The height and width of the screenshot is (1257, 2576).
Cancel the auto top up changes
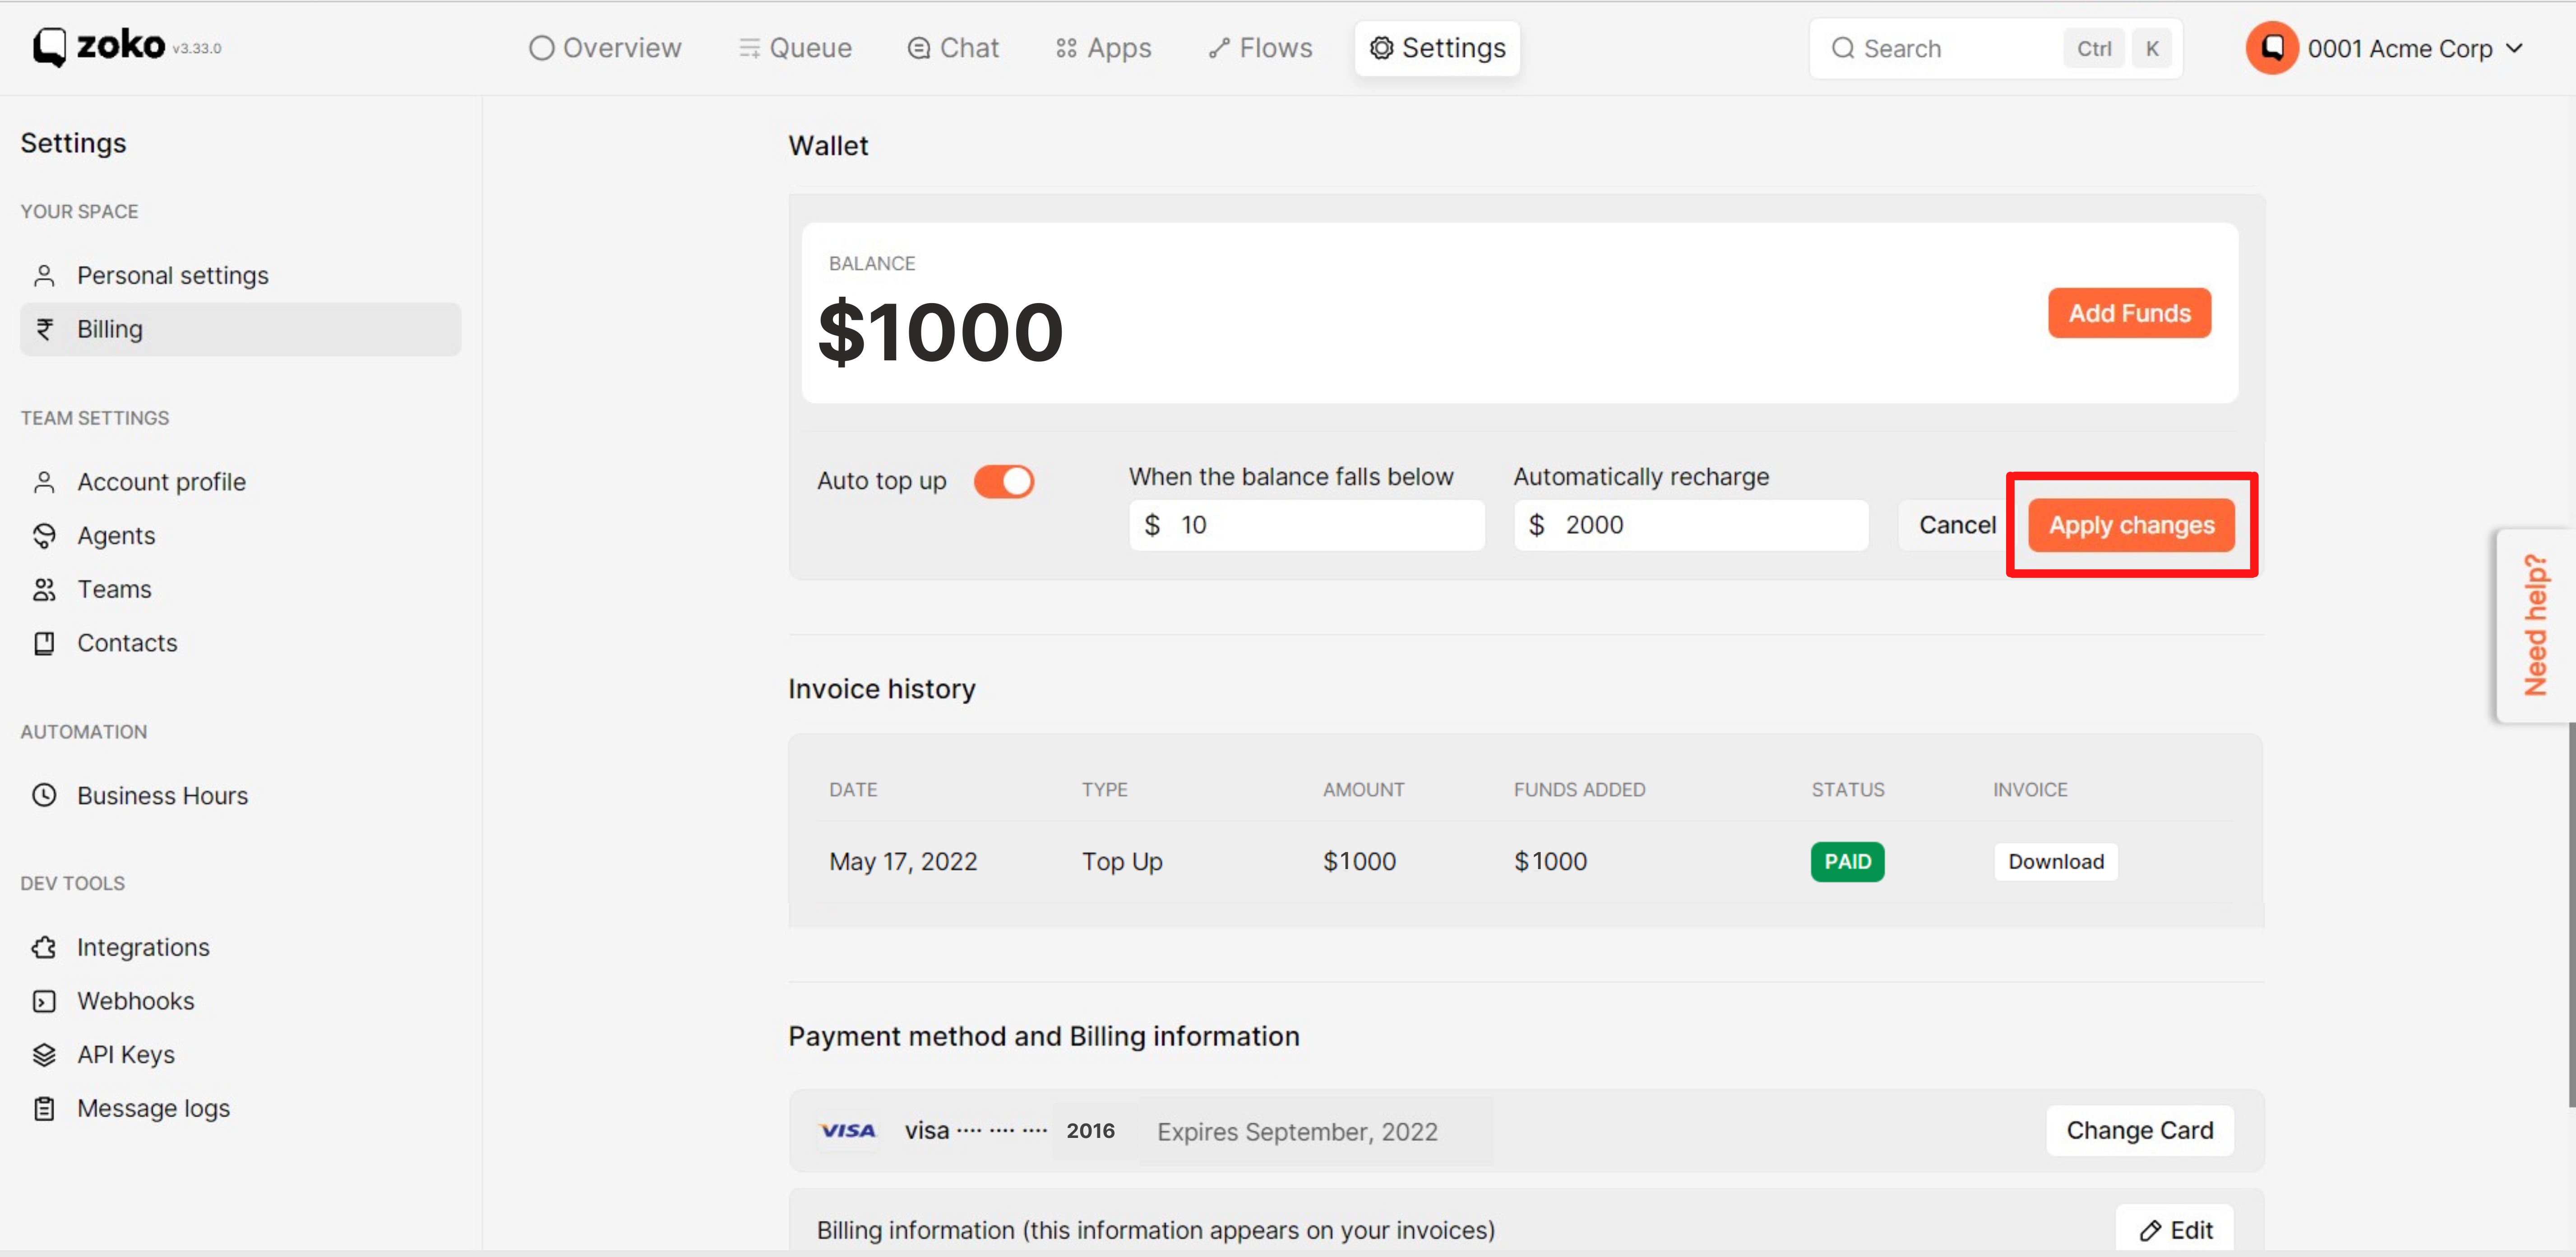1956,525
